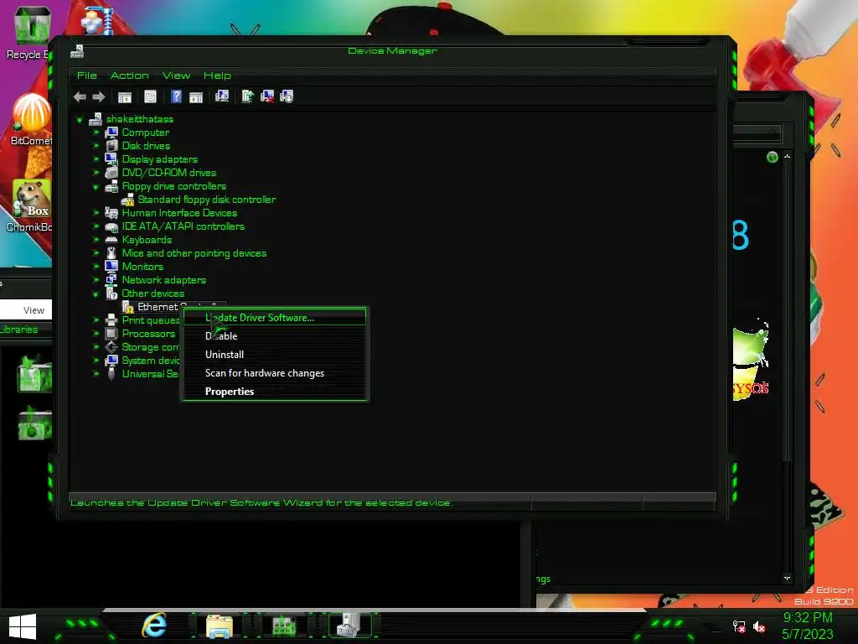This screenshot has height=644, width=858.
Task: Choose Scan for hardware changes from context menu
Action: point(275,373)
